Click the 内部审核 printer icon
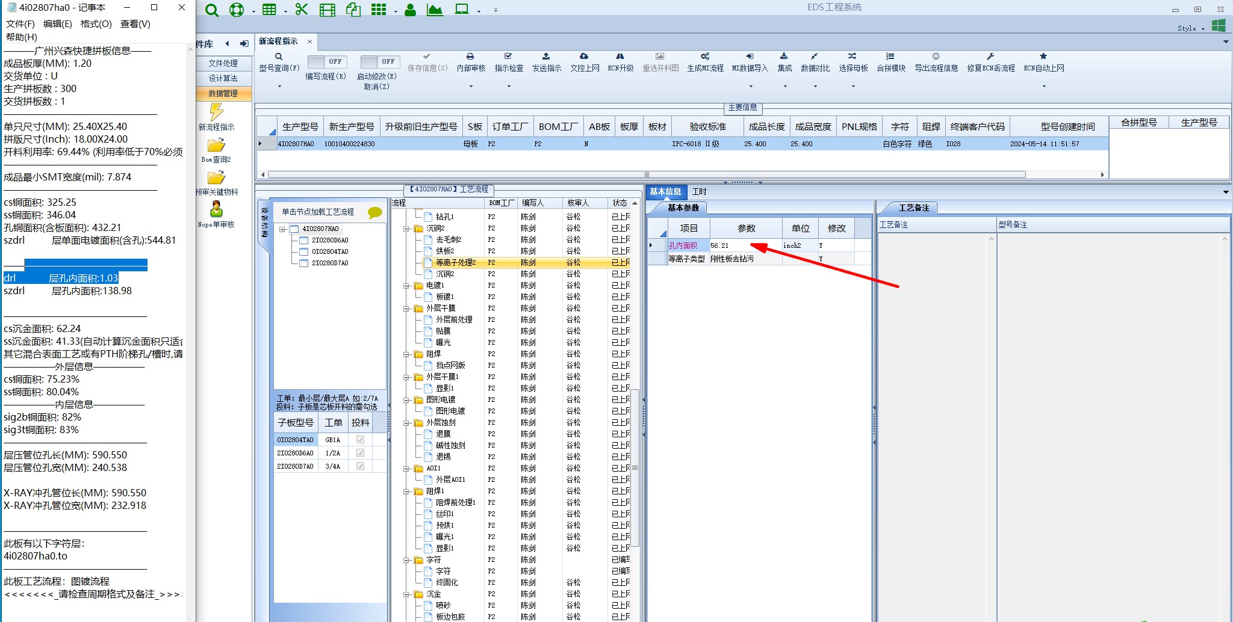 pyautogui.click(x=471, y=56)
